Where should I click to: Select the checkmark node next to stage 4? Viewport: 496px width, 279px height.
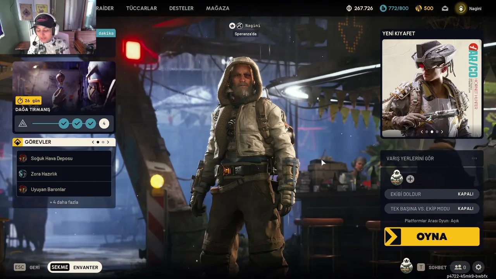pyautogui.click(x=91, y=124)
